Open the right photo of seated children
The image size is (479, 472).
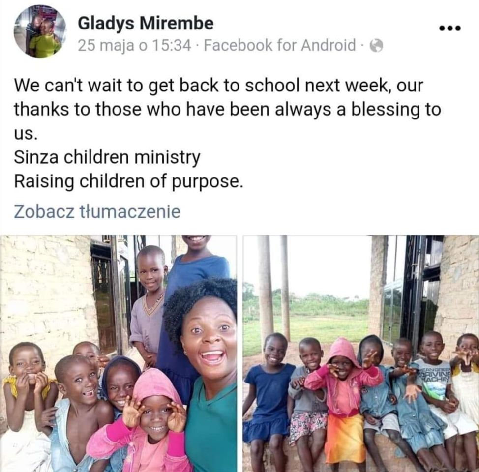[360, 353]
